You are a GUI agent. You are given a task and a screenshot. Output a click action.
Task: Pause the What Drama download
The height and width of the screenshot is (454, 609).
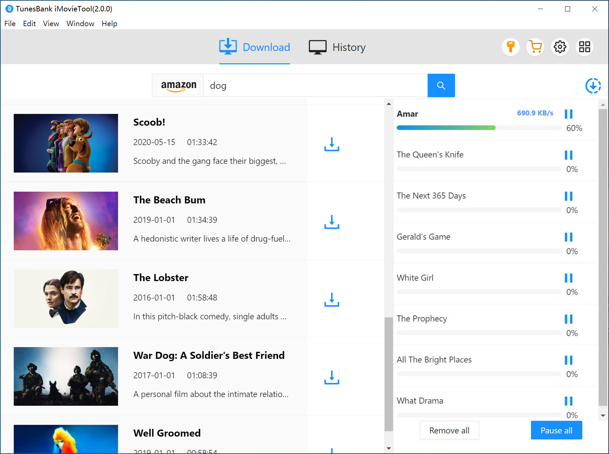568,401
